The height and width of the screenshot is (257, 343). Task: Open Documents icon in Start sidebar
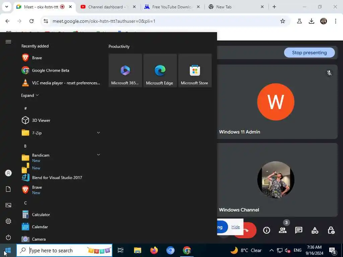[8, 189]
